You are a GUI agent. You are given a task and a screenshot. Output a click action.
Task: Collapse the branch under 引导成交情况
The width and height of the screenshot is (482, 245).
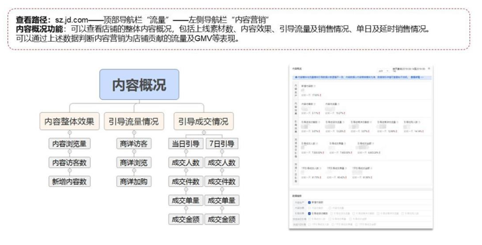pyautogui.click(x=204, y=133)
